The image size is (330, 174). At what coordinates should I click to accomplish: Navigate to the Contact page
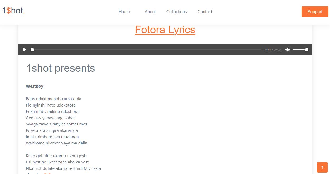(205, 12)
